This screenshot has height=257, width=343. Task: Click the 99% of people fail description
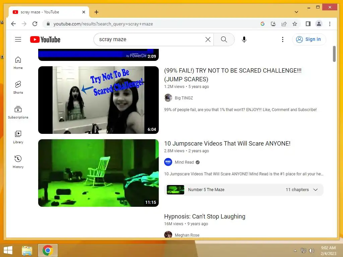241,110
